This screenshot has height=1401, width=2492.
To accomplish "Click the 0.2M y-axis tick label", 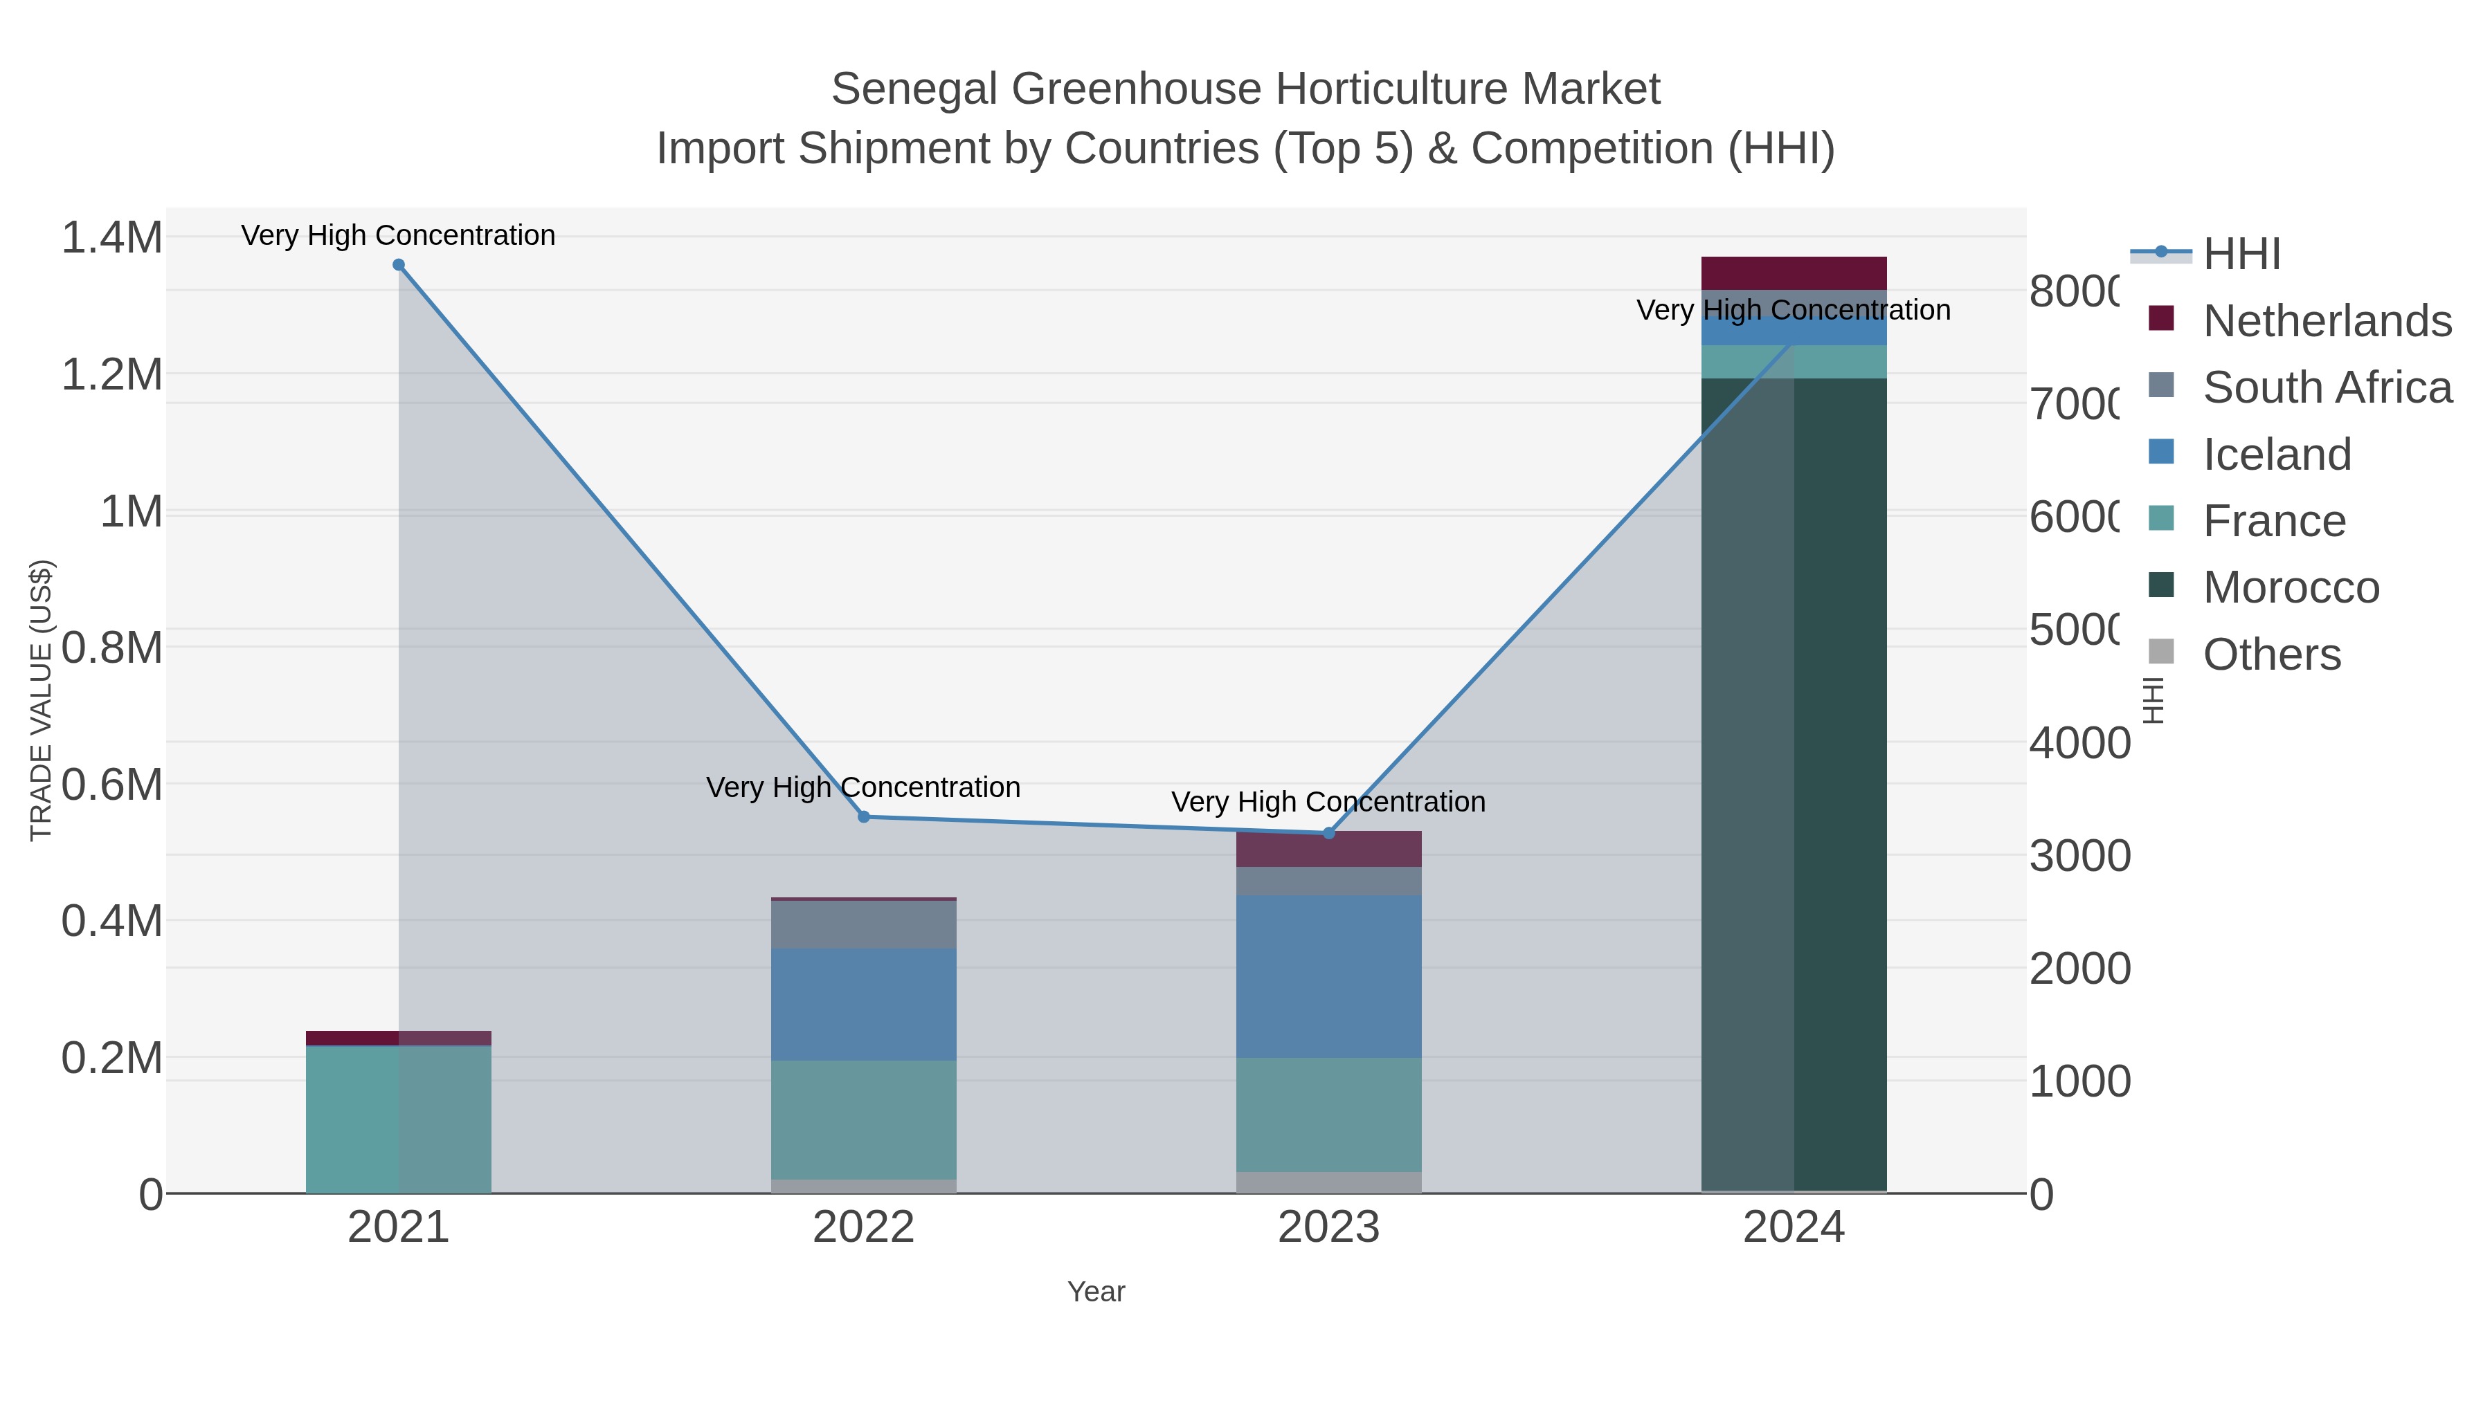I will [112, 1059].
